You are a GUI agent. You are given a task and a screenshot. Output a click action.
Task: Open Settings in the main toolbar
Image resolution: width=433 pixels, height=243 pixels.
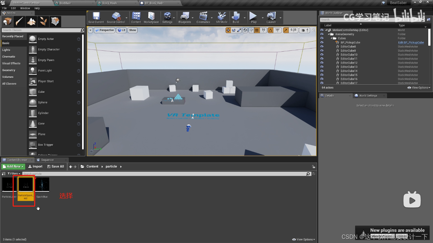167,18
